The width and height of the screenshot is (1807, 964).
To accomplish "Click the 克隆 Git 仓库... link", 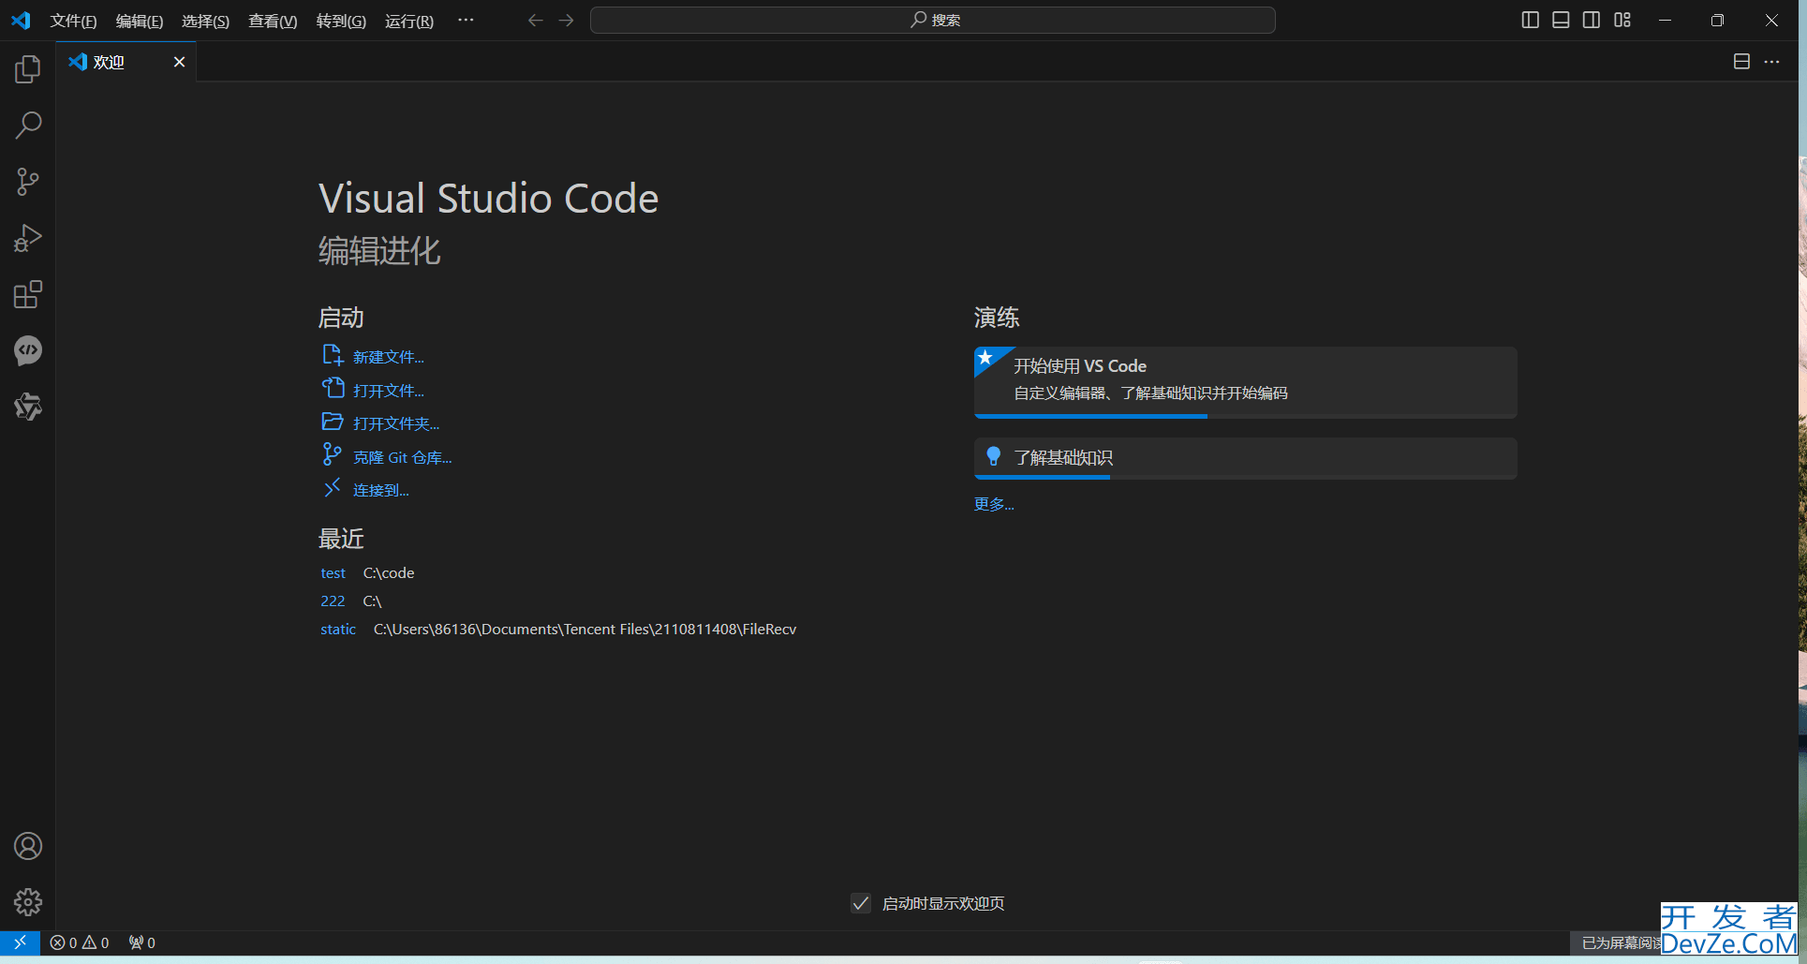I will [x=402, y=457].
